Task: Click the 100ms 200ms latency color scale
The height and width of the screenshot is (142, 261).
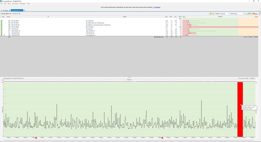Action: [251, 13]
